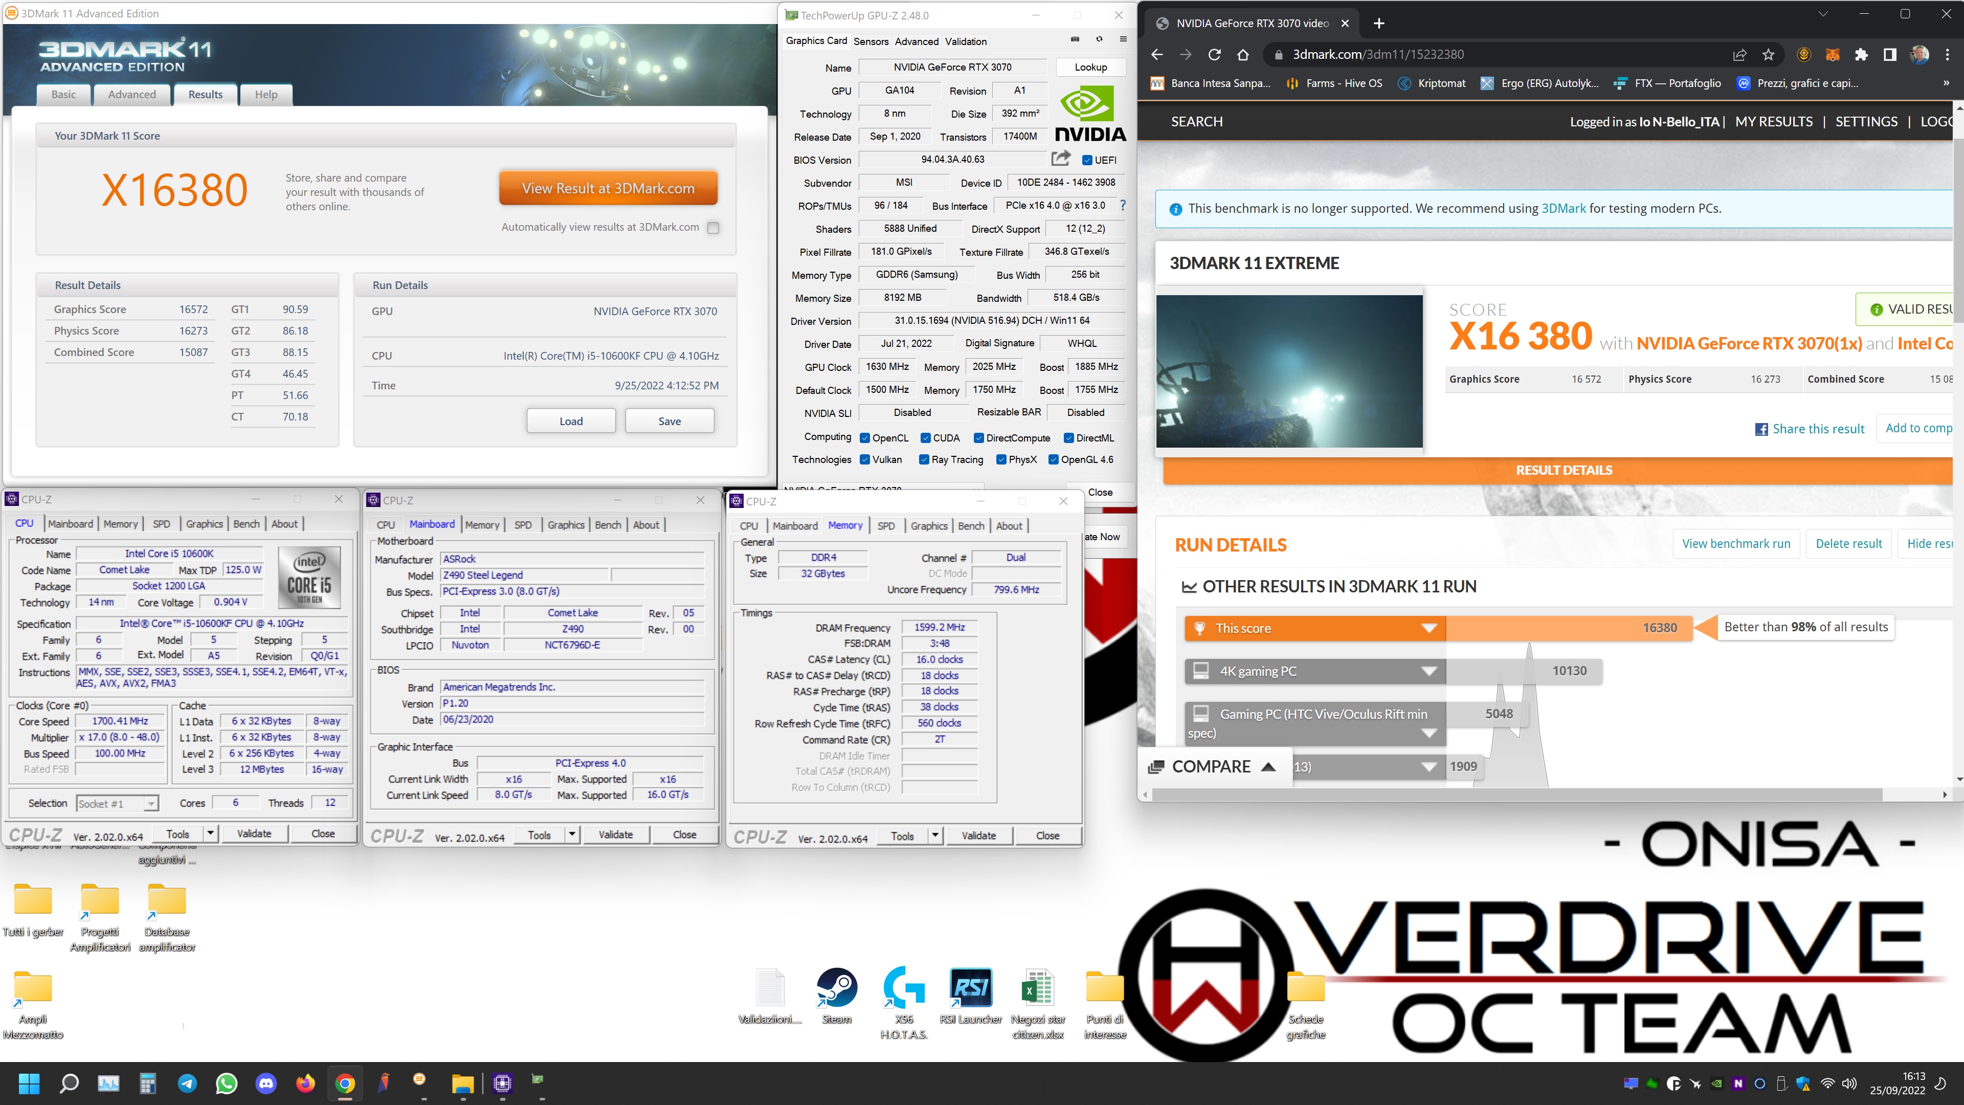
Task: Toggle the OpenCL checkbox
Action: pyautogui.click(x=864, y=438)
